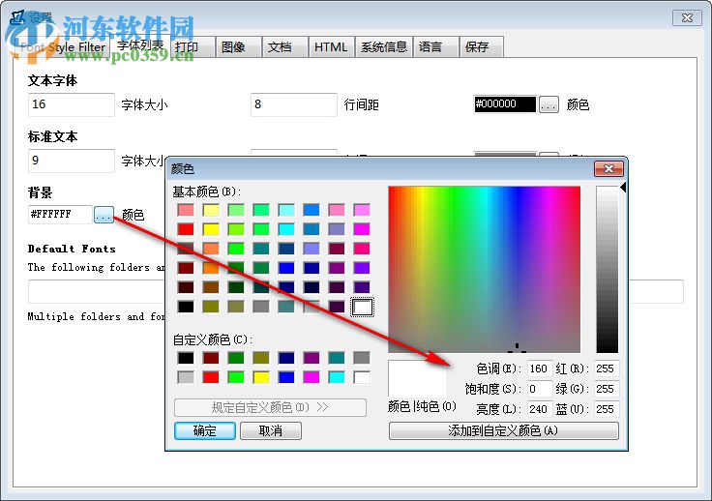Select the 字体列表 tab
Image resolution: width=712 pixels, height=501 pixels.
click(140, 45)
